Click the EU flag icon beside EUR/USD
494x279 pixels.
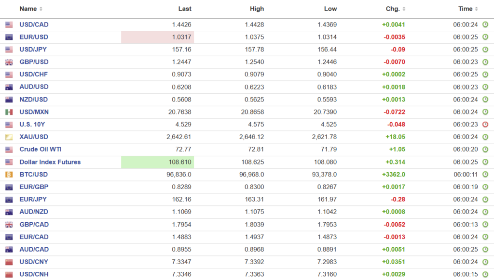coord(9,37)
